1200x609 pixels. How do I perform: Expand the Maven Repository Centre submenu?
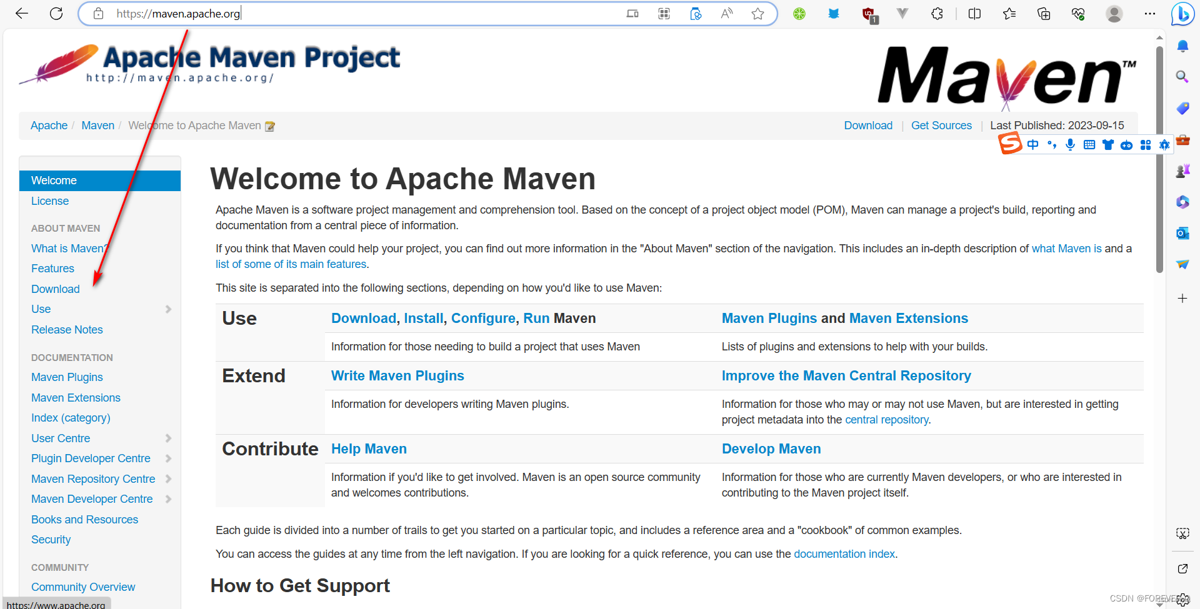point(167,478)
